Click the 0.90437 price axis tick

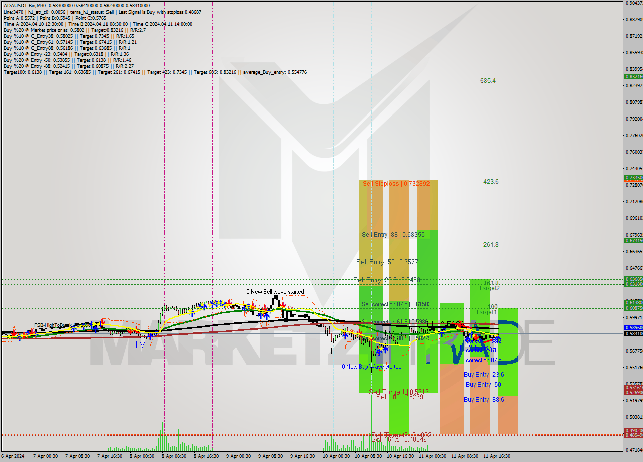click(x=634, y=3)
